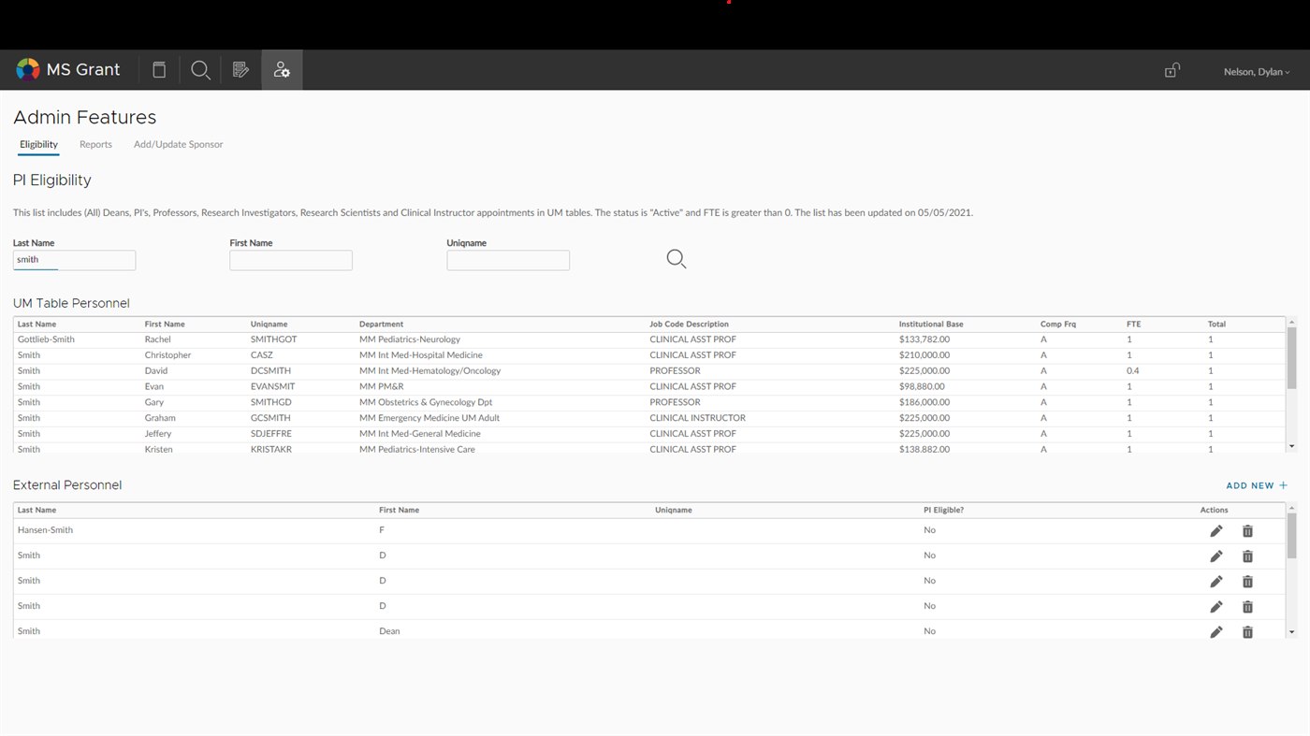Switch to the Eligibility tab
Screen dimensions: 1310x736
pos(38,144)
